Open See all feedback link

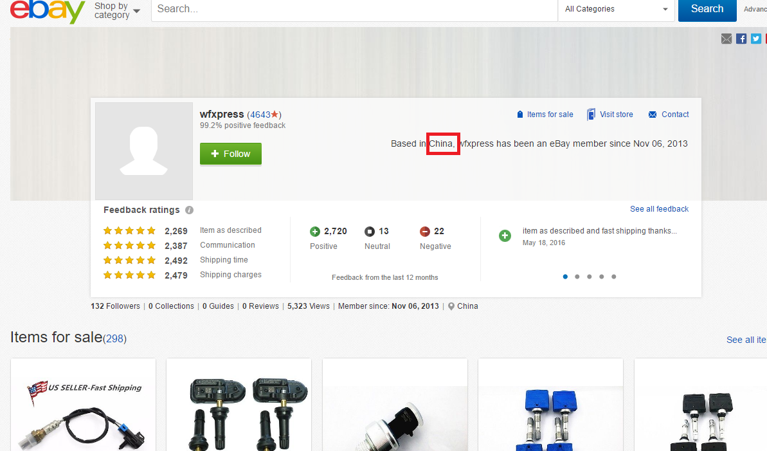[x=659, y=209]
